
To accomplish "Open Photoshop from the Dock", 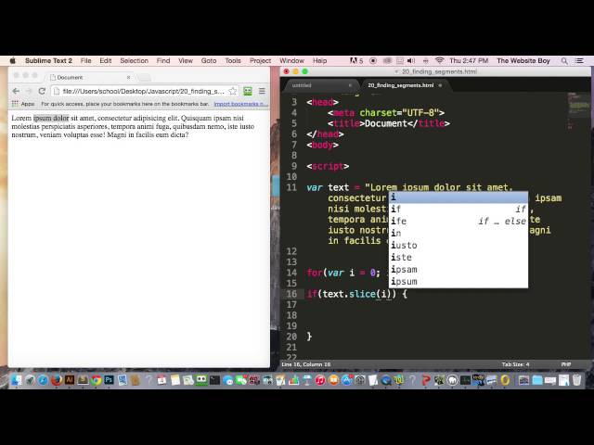I will point(110,380).
